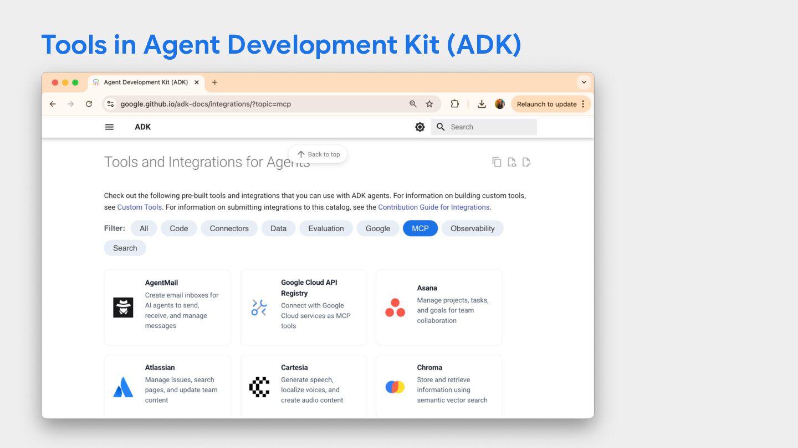The height and width of the screenshot is (448, 798).
Task: Open the AgentMail integration card title
Action: pyautogui.click(x=161, y=283)
